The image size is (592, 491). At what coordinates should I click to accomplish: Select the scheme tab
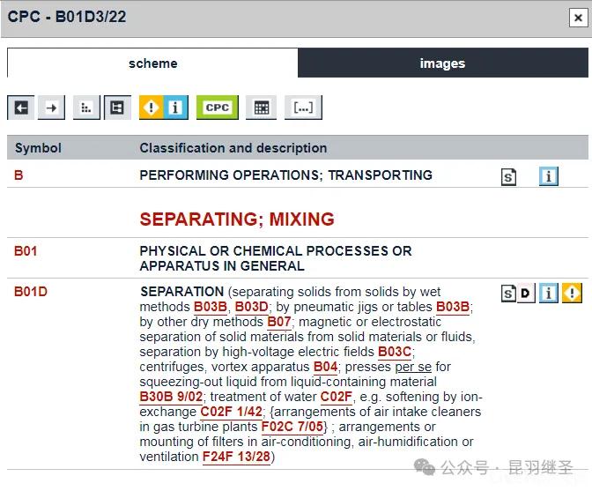pyautogui.click(x=152, y=63)
